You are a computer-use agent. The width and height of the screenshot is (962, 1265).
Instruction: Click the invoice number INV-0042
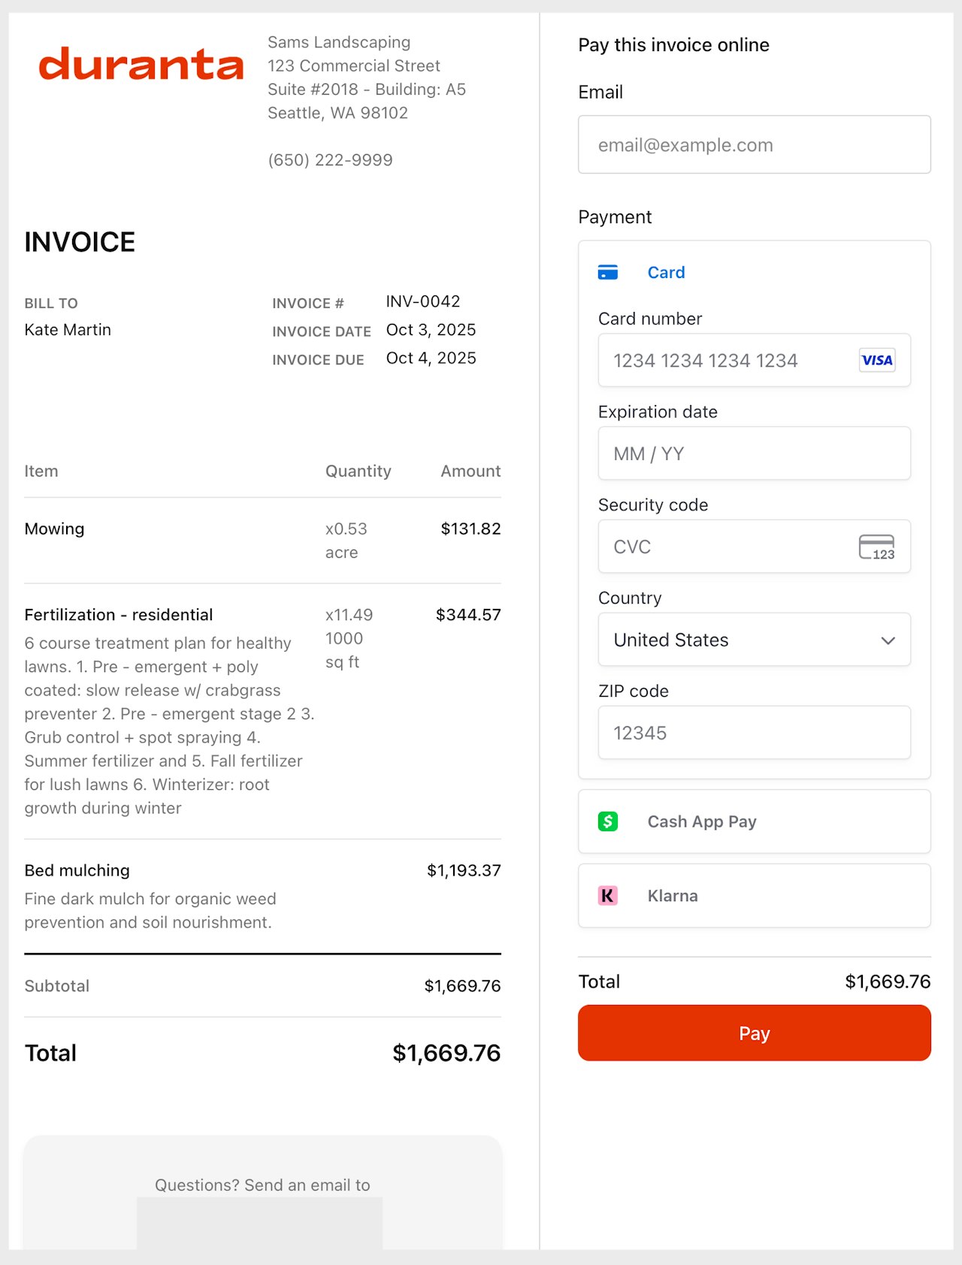[423, 301]
